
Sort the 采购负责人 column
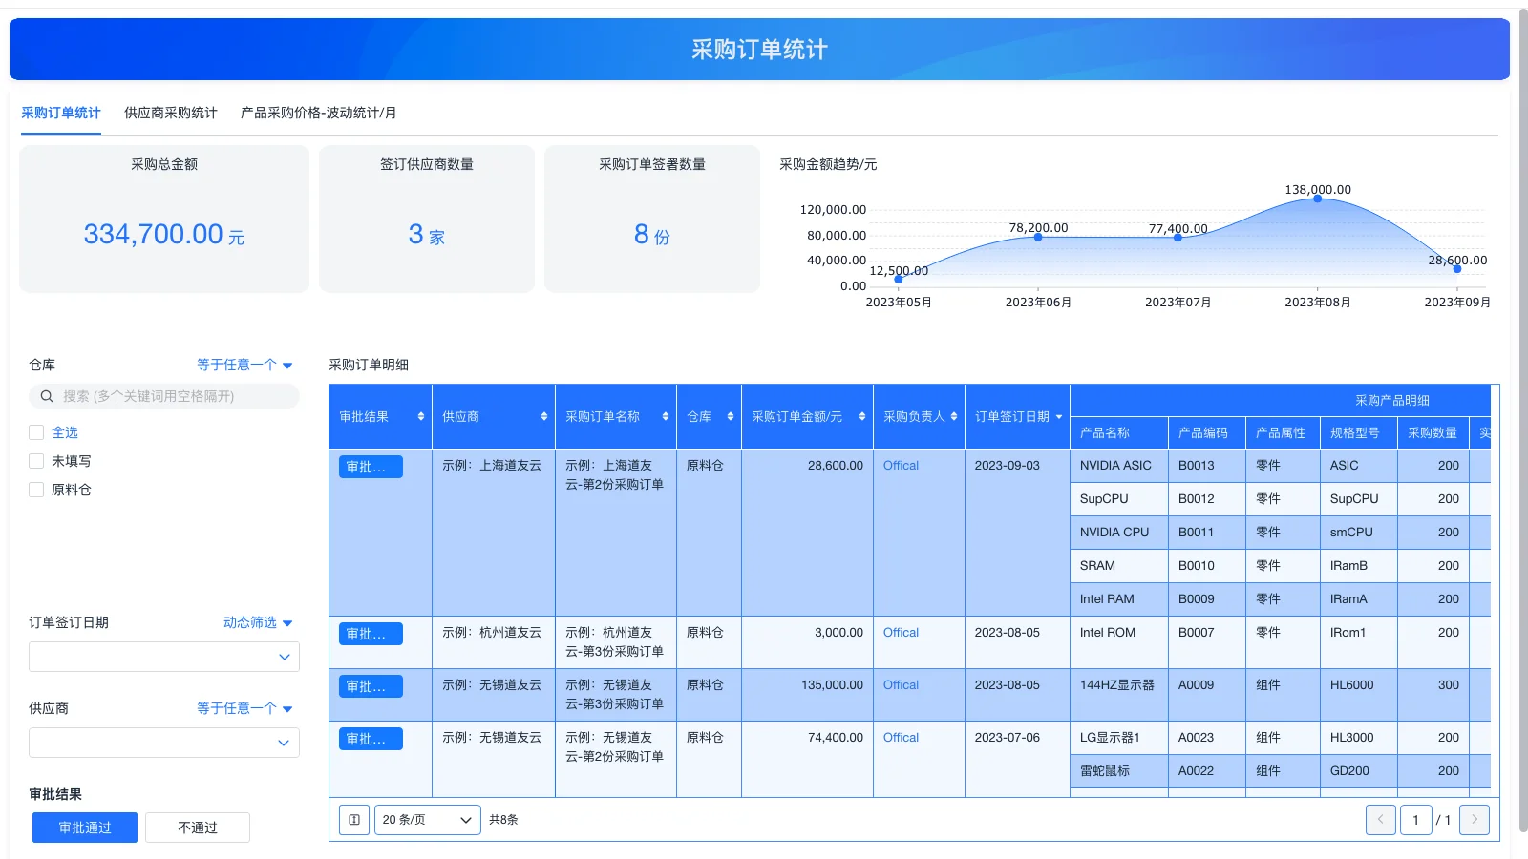pos(955,416)
